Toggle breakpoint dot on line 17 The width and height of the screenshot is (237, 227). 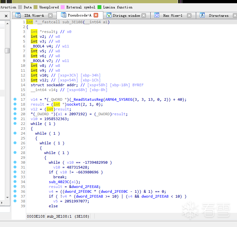pyautogui.click(x=15, y=99)
